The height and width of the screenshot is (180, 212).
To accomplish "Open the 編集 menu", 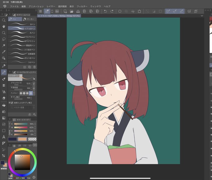I will (24, 6).
